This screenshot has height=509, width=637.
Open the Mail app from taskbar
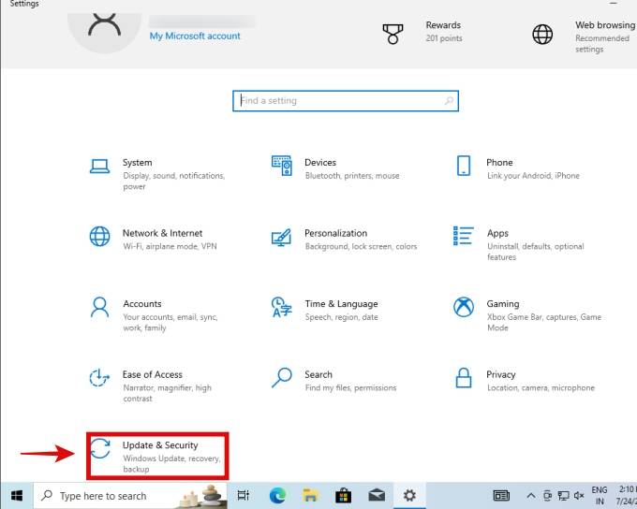coord(377,496)
